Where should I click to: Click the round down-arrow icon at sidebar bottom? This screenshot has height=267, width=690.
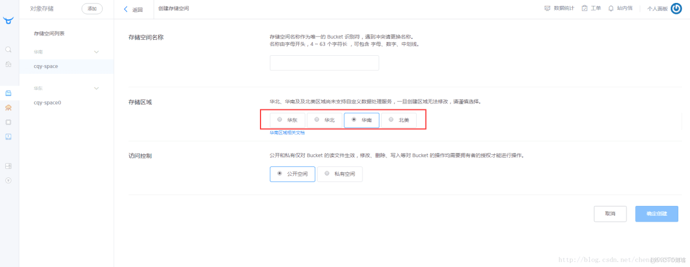pos(8,180)
